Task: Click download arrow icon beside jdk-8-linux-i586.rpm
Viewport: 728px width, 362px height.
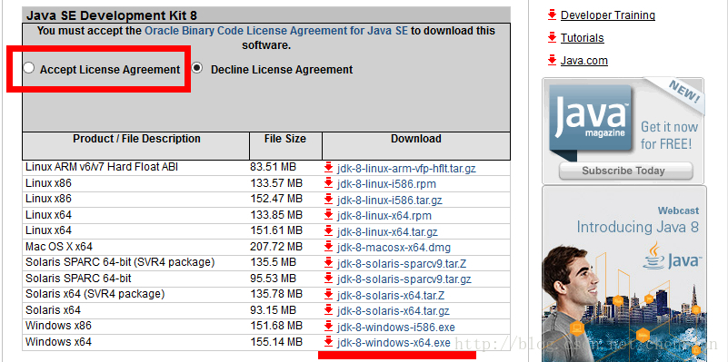Action: click(329, 183)
